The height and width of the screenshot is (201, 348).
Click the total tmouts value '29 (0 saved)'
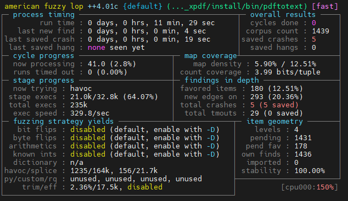277,113
